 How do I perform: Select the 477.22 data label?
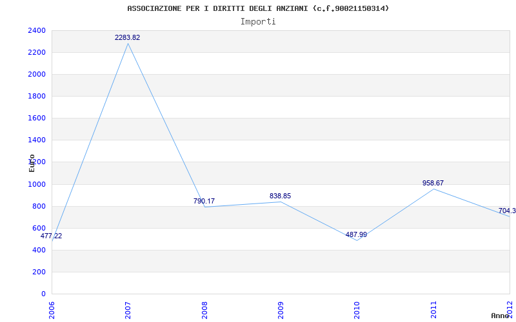point(51,236)
